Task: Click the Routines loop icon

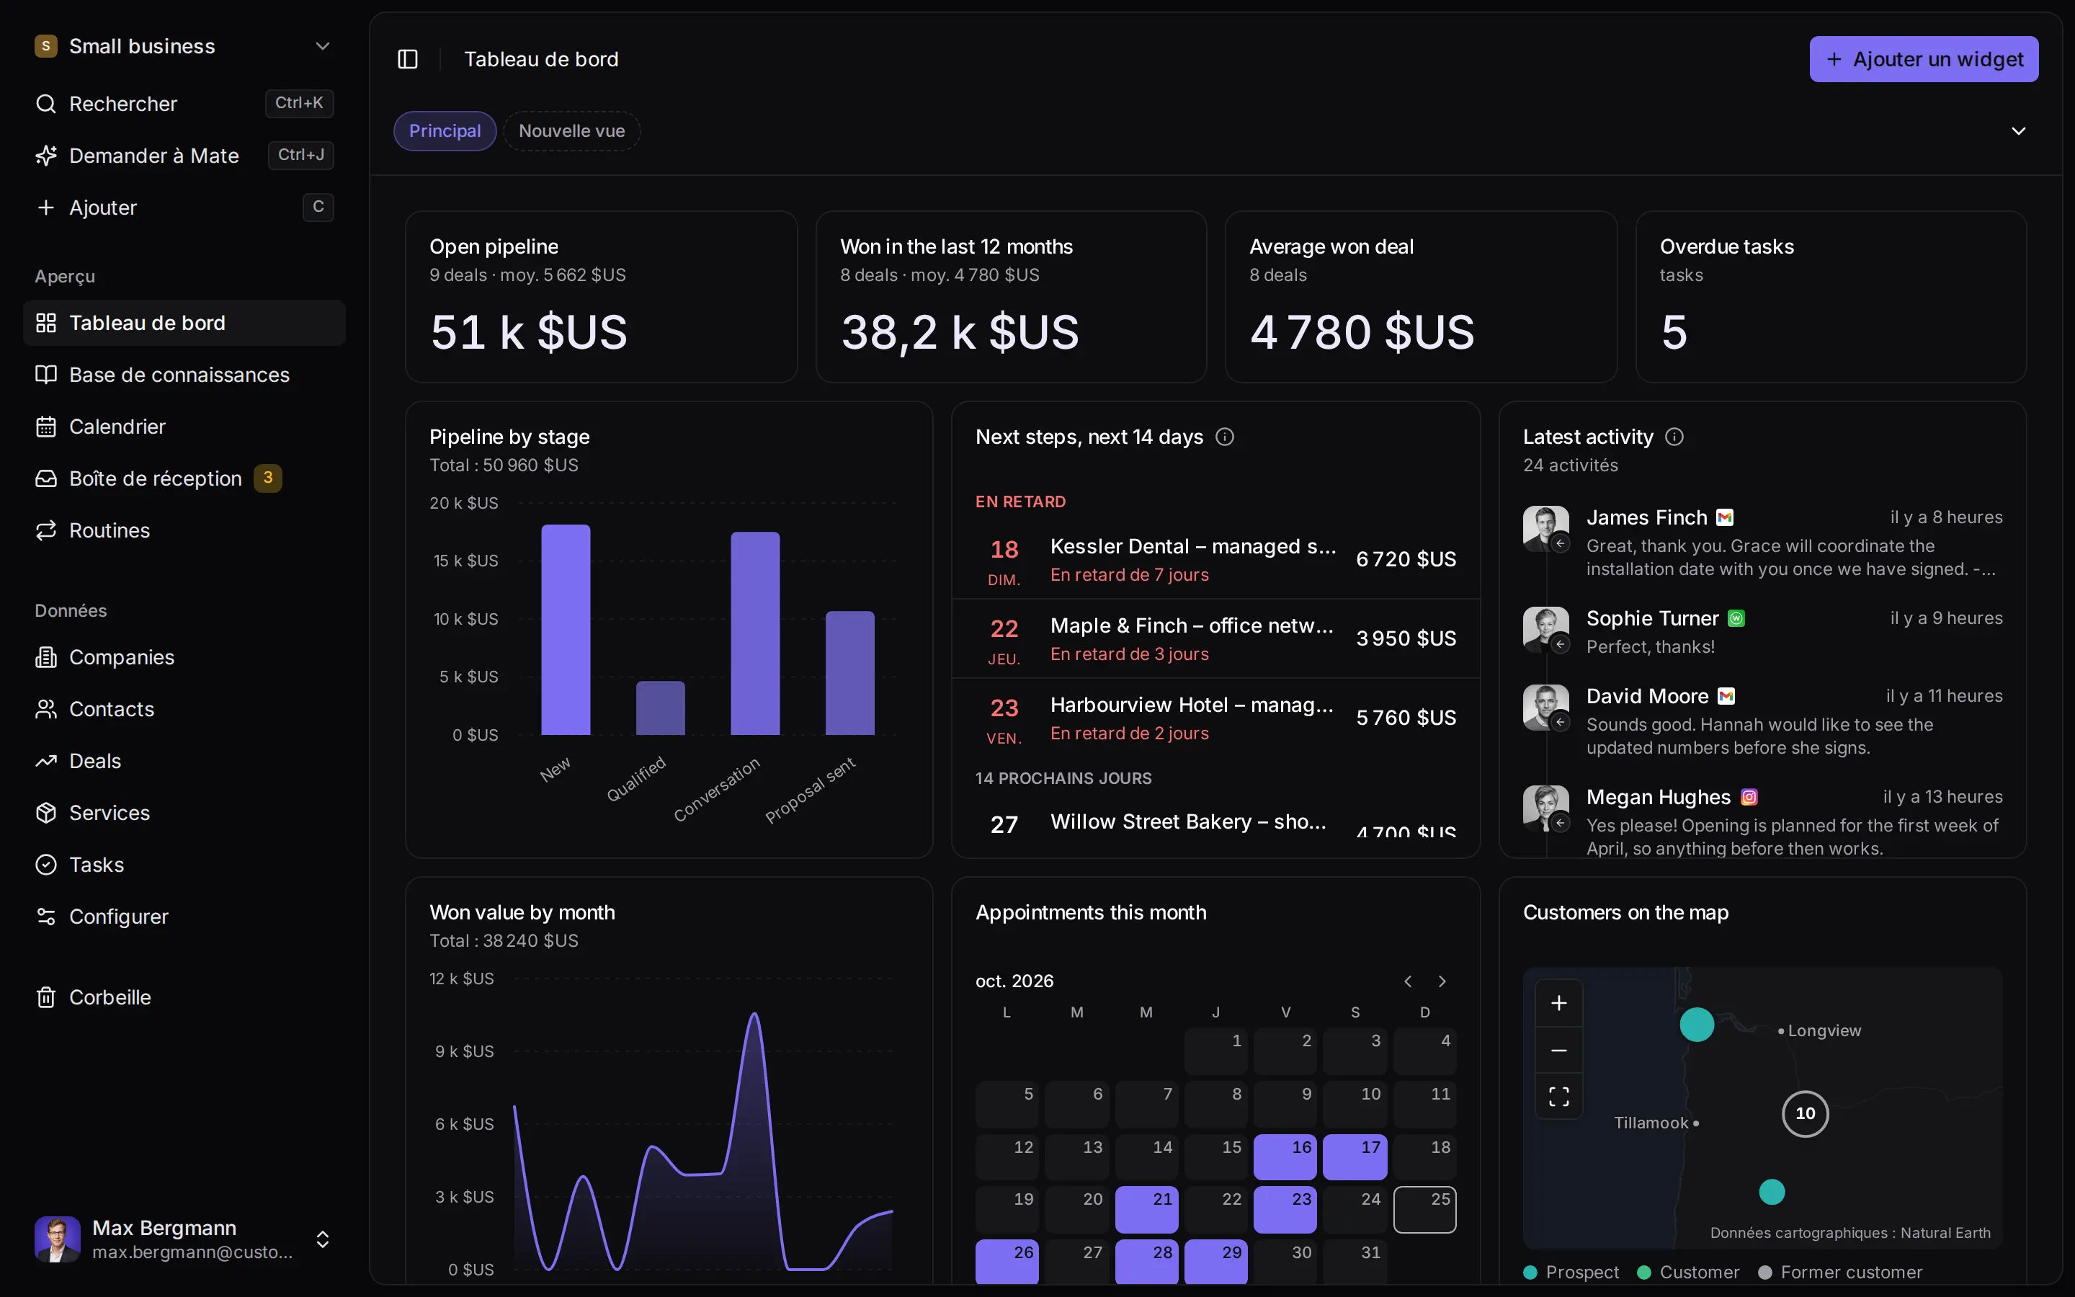Action: [46, 530]
